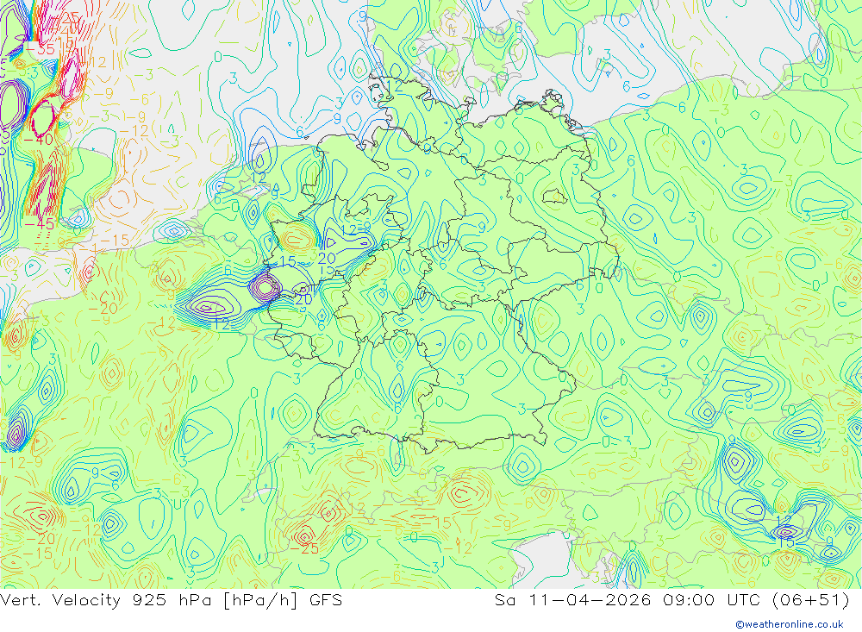Screen dimensions: 862x632
Task: Click the 'Vert. Velocity 925 hPa [hPa/h] GFS' title
Action: click(x=171, y=599)
